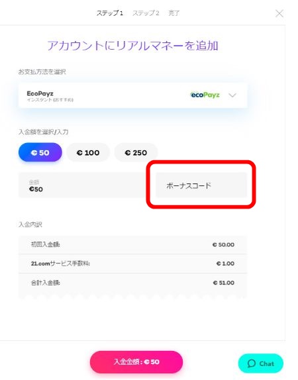Viewport: 298px width, 380px height.
Task: Go to ステップ2 in the progress header
Action: pos(146,13)
